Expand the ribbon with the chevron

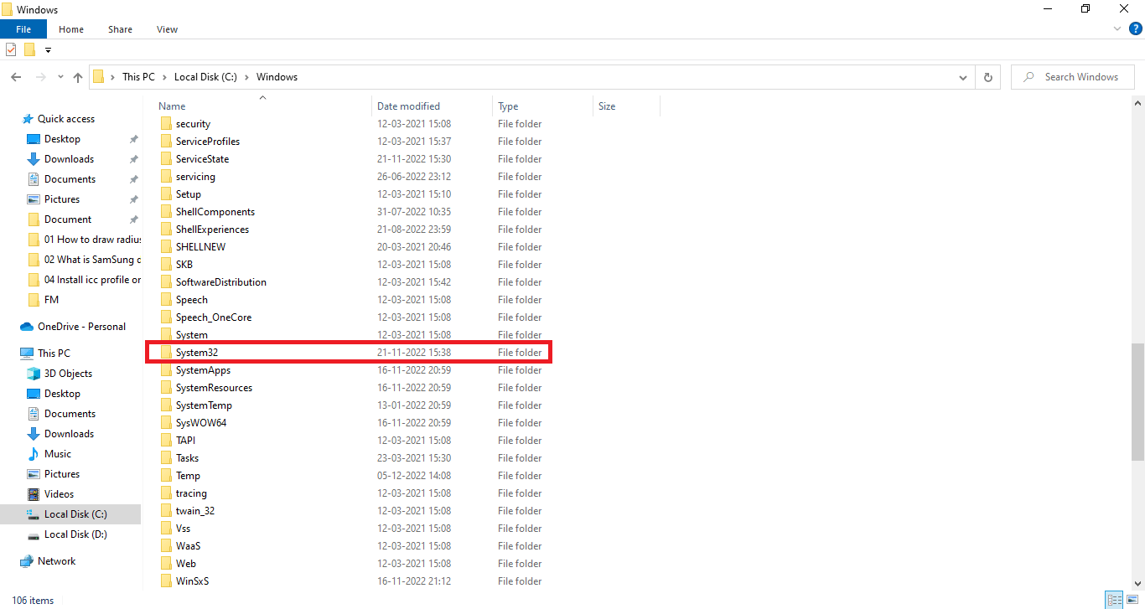1117,29
